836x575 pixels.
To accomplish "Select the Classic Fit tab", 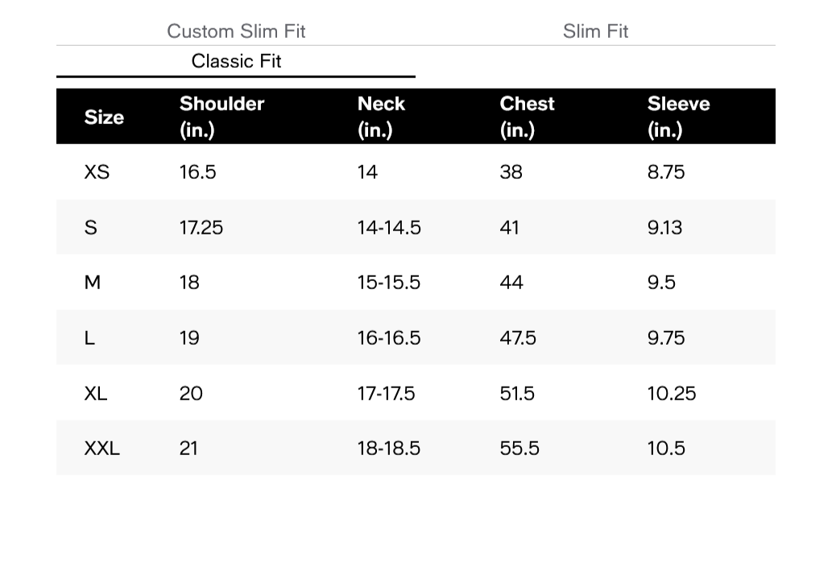I will [236, 61].
